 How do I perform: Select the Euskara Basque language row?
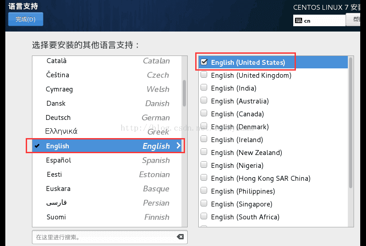coord(106,189)
